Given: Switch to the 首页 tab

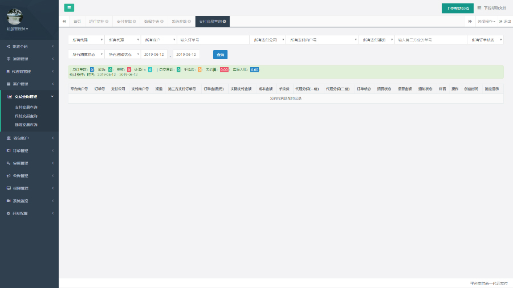Looking at the screenshot, I should point(77,21).
